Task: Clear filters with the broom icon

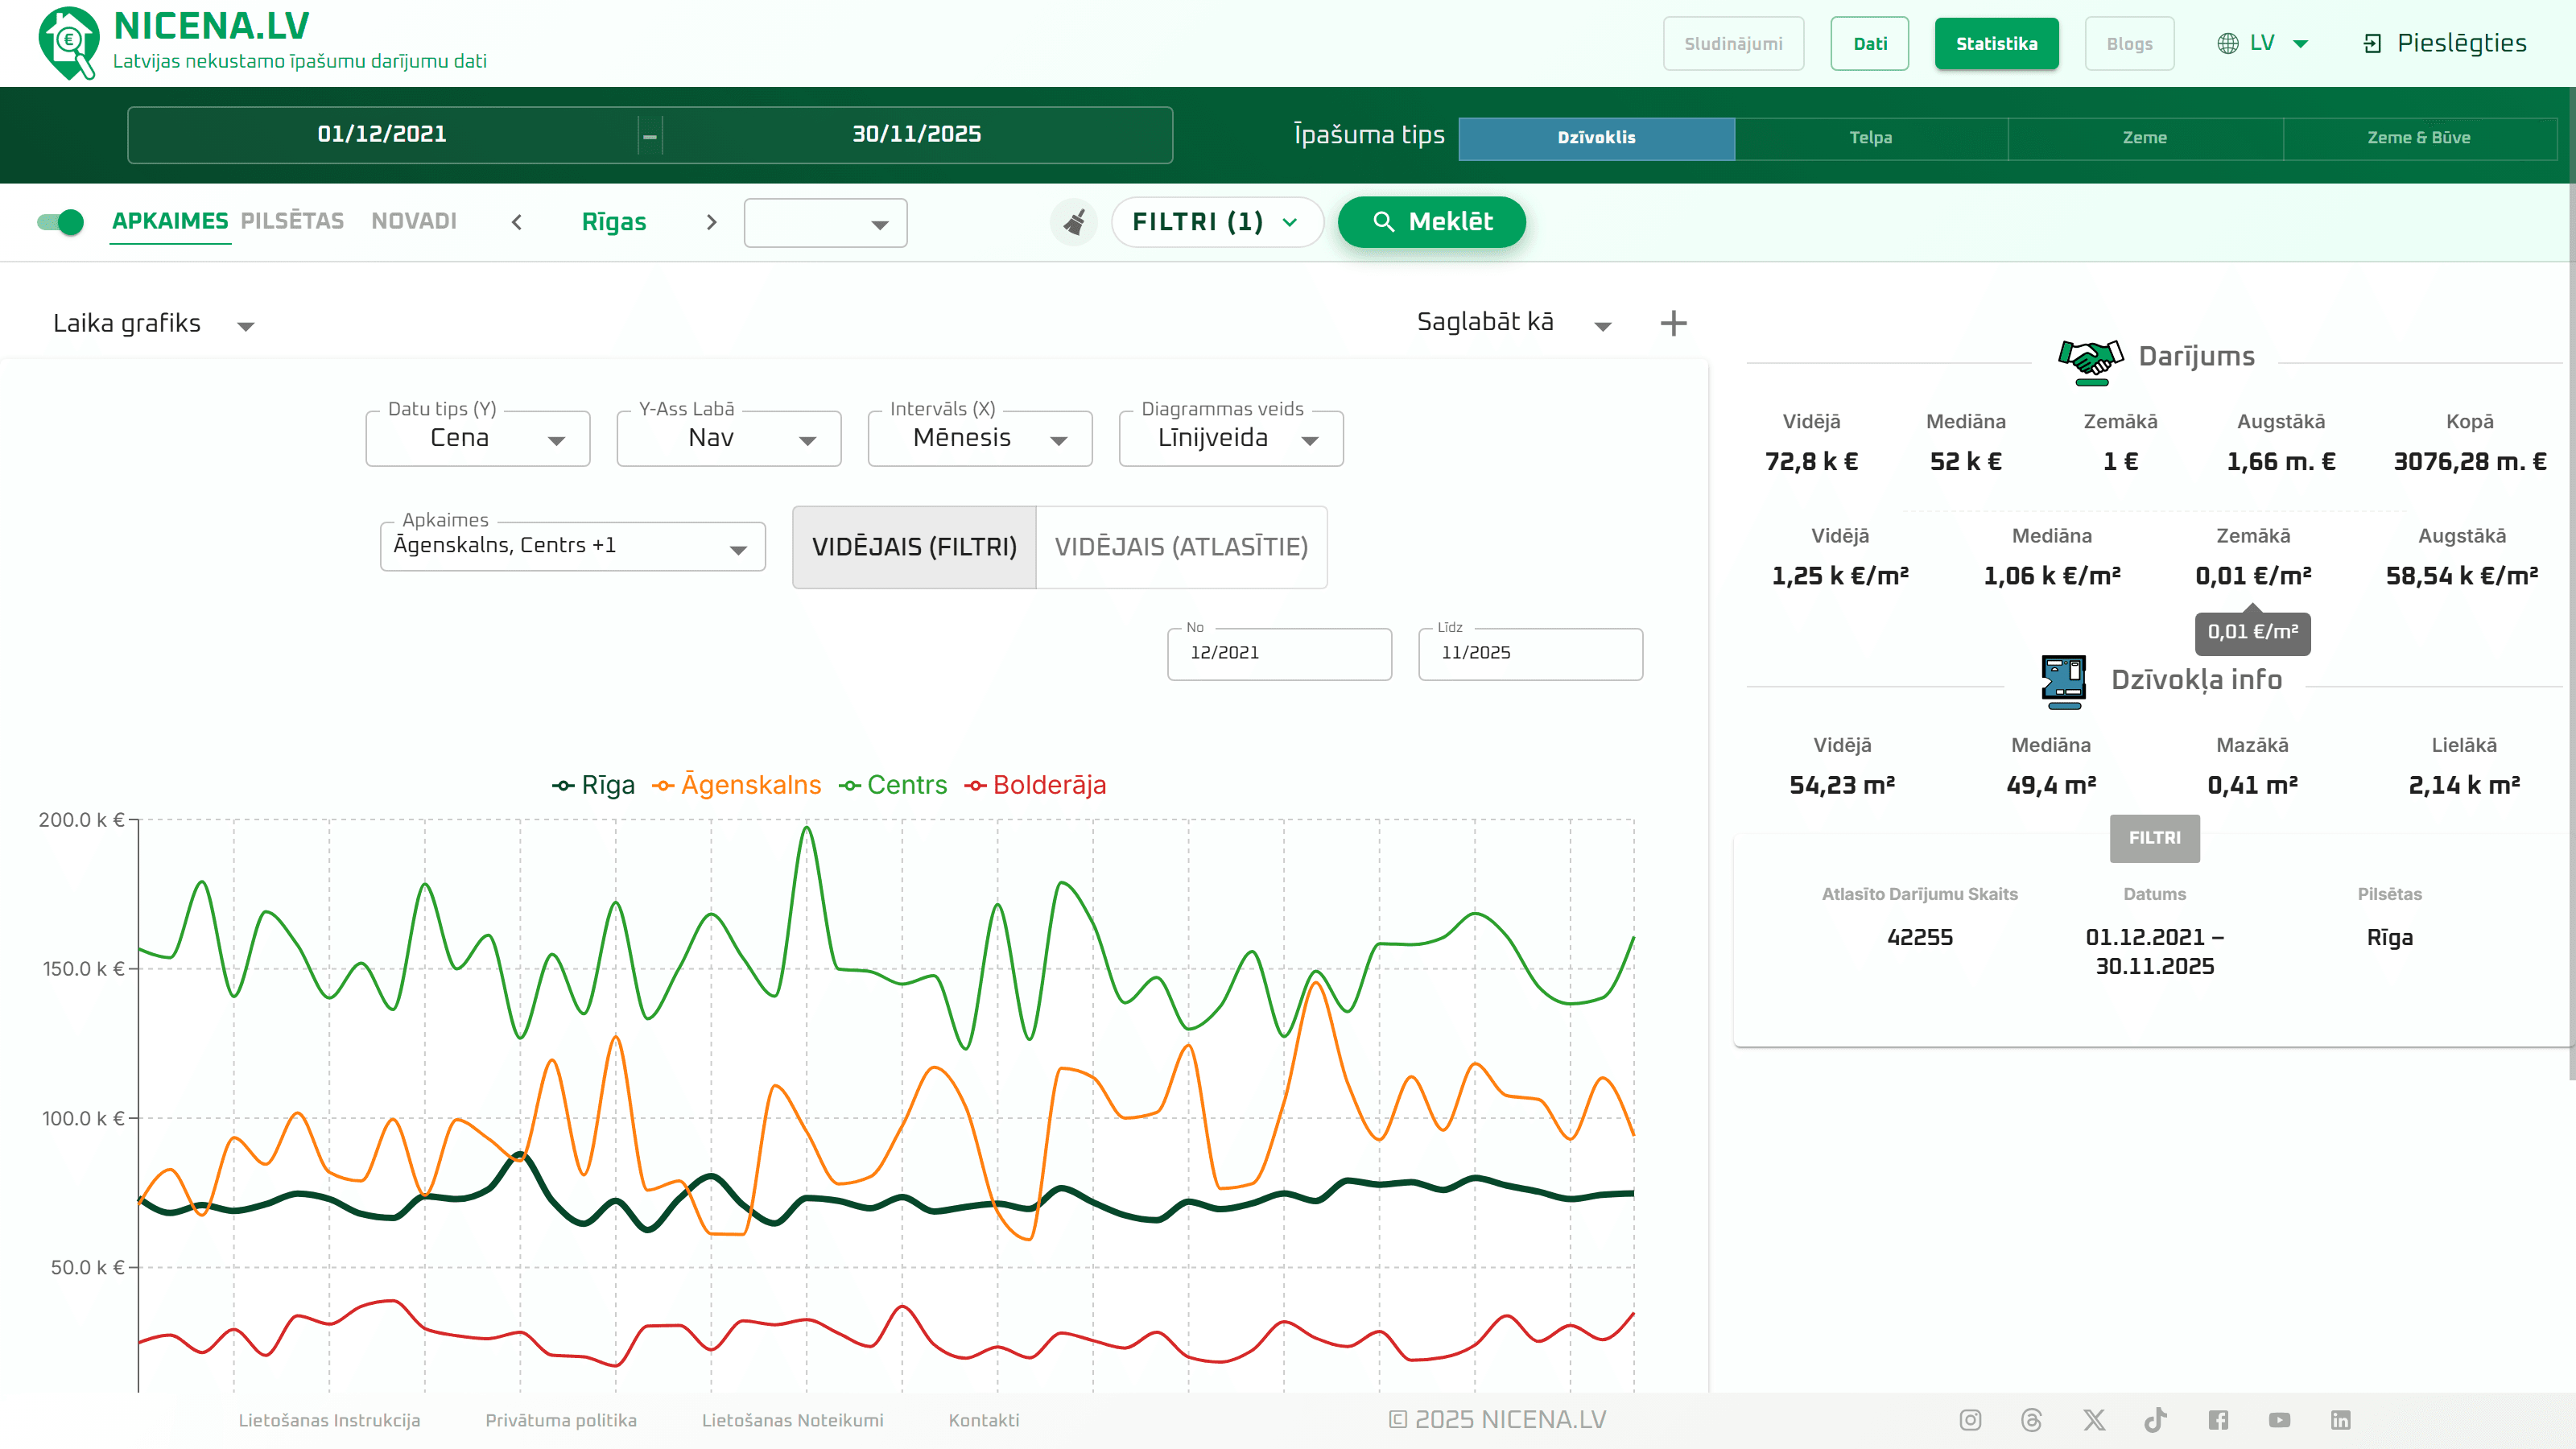Action: click(x=1074, y=222)
